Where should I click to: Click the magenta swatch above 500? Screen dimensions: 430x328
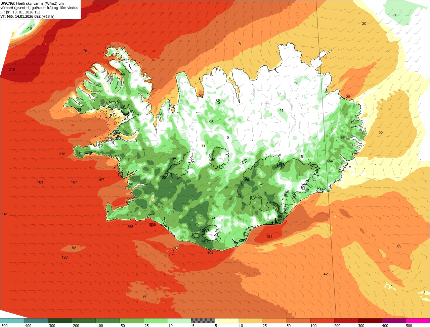pyautogui.click(x=418, y=321)
